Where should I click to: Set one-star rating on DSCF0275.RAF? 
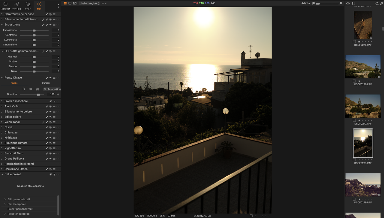point(359,42)
